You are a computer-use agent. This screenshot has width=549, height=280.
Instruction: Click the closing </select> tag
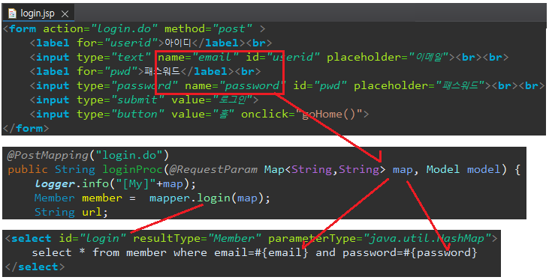tap(35, 267)
